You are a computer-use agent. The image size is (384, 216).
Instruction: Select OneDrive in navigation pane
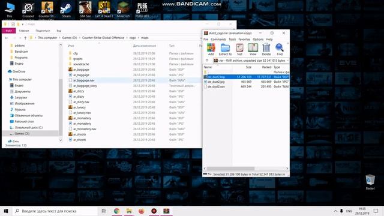19,71
